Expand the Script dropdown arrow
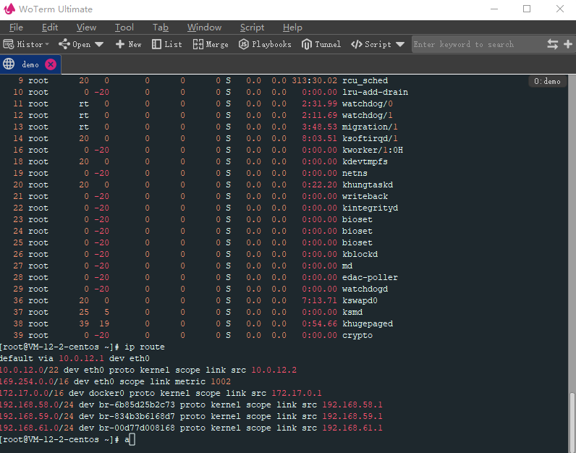The width and height of the screenshot is (576, 453). pyautogui.click(x=399, y=44)
